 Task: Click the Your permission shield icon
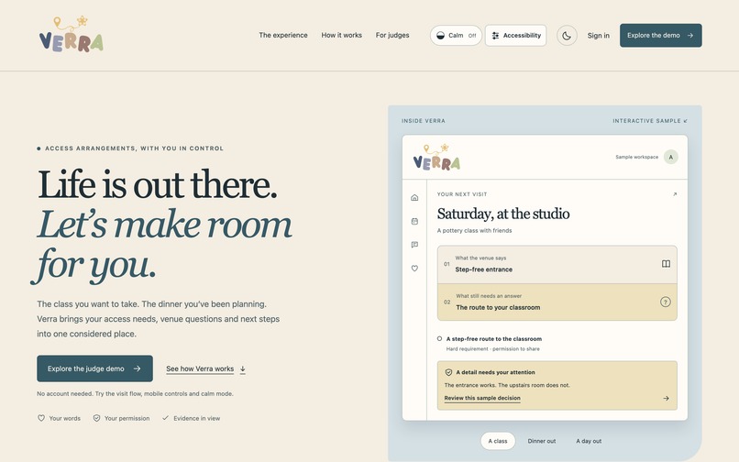[x=96, y=418]
